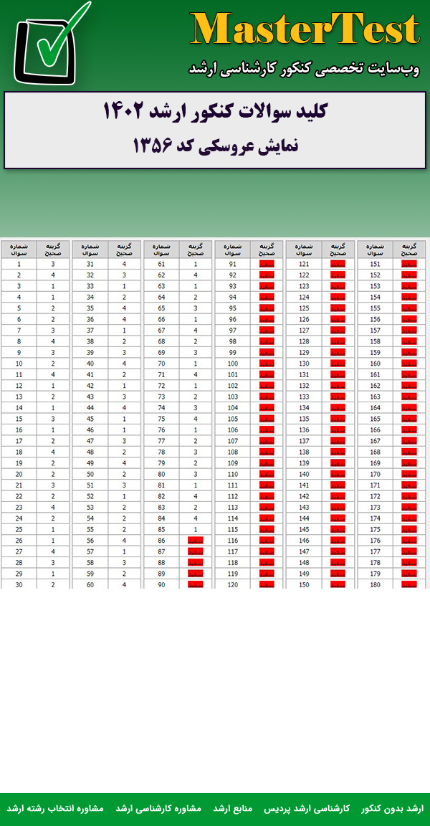Select the question number 30 cell
Viewport: 430px width, 826px height.
point(19,585)
